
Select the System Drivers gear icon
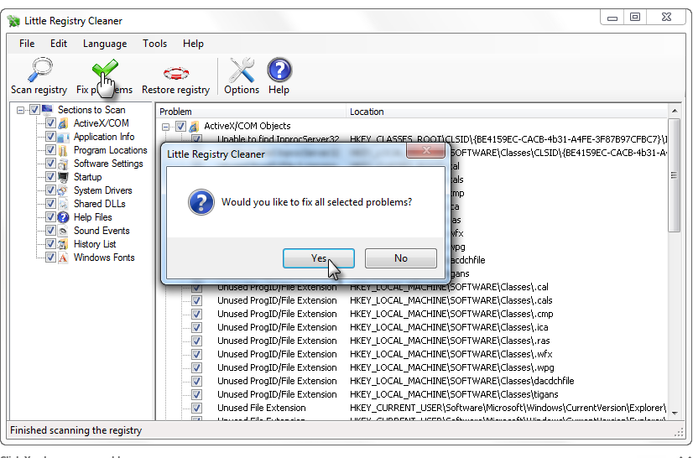tap(63, 190)
